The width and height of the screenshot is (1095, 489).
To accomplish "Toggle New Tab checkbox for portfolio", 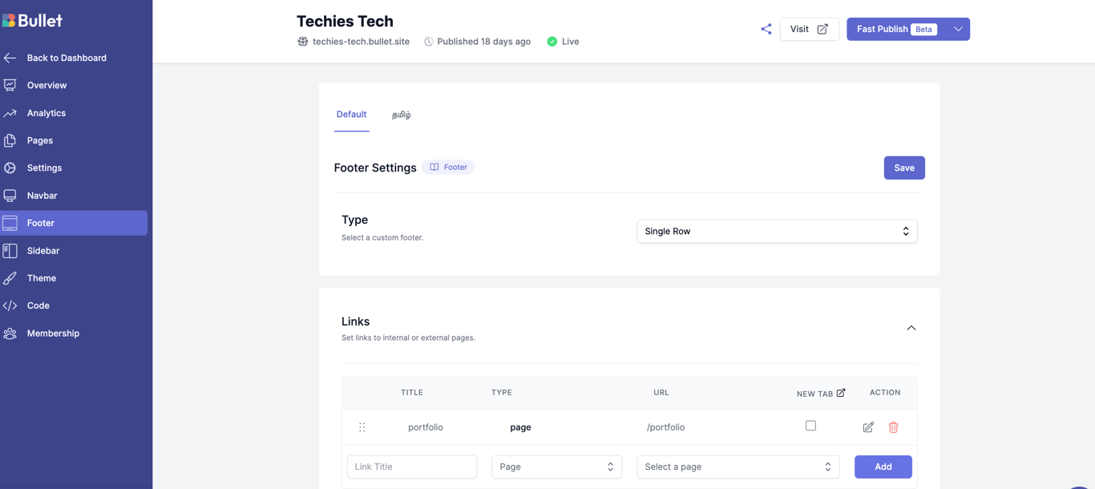I will (810, 426).
